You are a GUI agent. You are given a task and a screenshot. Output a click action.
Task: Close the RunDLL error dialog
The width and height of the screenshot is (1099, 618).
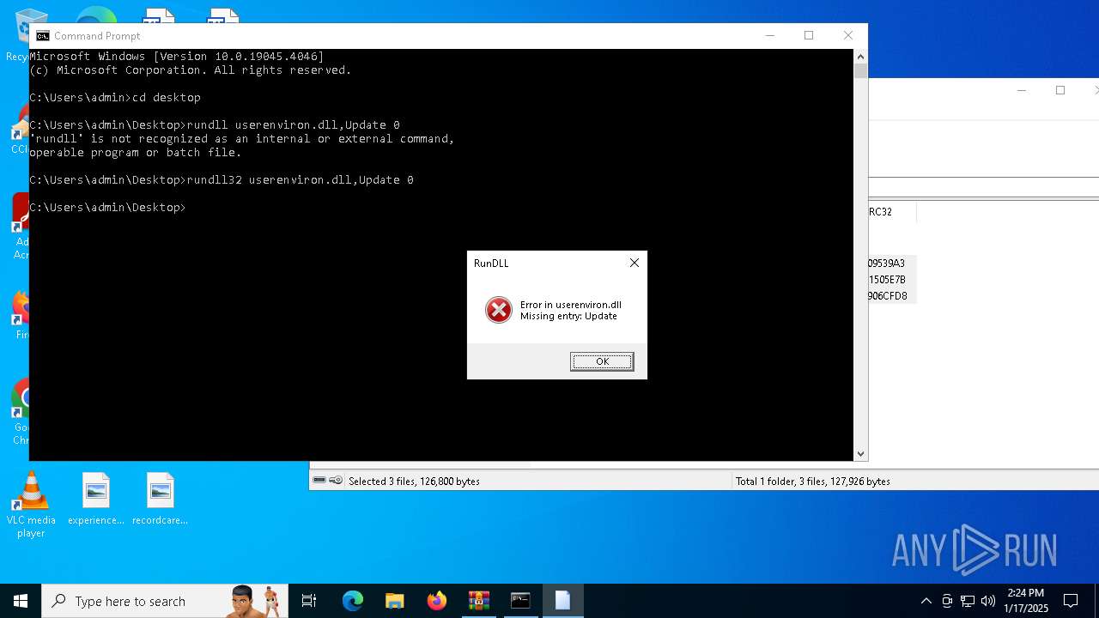click(x=635, y=263)
